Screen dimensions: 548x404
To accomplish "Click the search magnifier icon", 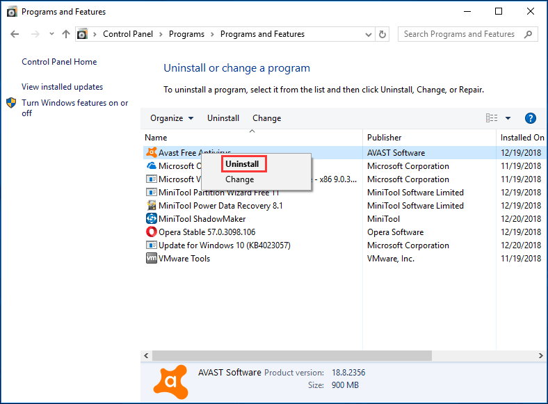I will click(528, 34).
